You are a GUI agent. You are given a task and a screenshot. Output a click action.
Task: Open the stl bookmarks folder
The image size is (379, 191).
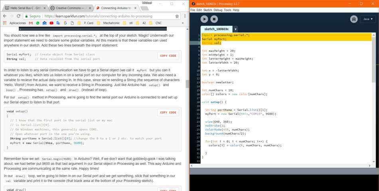click(128, 23)
